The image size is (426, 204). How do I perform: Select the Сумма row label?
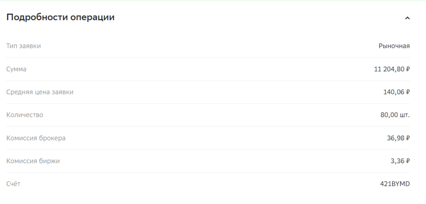pyautogui.click(x=16, y=69)
